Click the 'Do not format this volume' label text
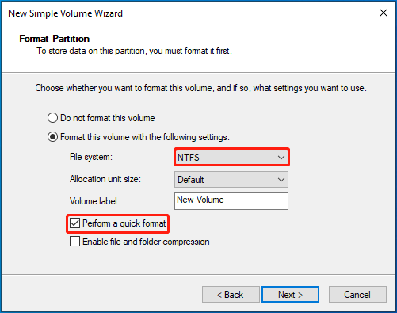The height and width of the screenshot is (313, 397). pyautogui.click(x=108, y=118)
